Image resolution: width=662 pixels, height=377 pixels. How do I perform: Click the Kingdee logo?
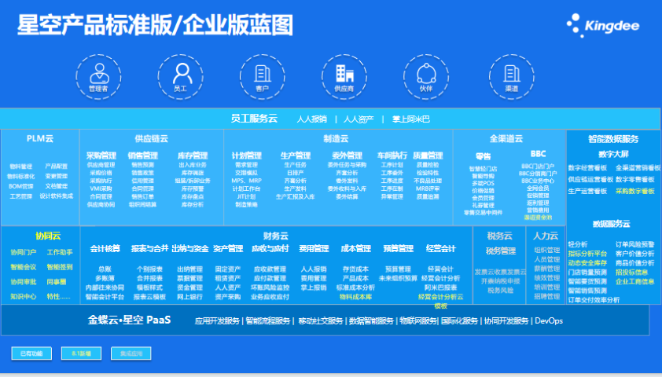click(603, 25)
